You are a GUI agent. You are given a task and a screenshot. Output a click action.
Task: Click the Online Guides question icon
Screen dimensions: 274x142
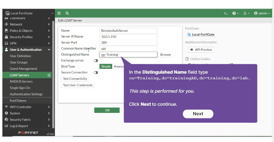click(x=187, y=59)
